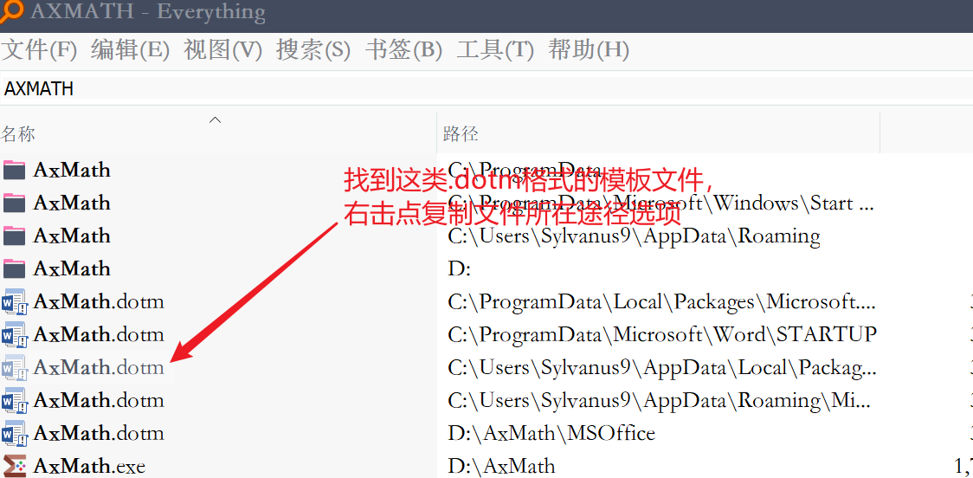Click folder icon of AxMath in AppData\Roaming

(14, 236)
